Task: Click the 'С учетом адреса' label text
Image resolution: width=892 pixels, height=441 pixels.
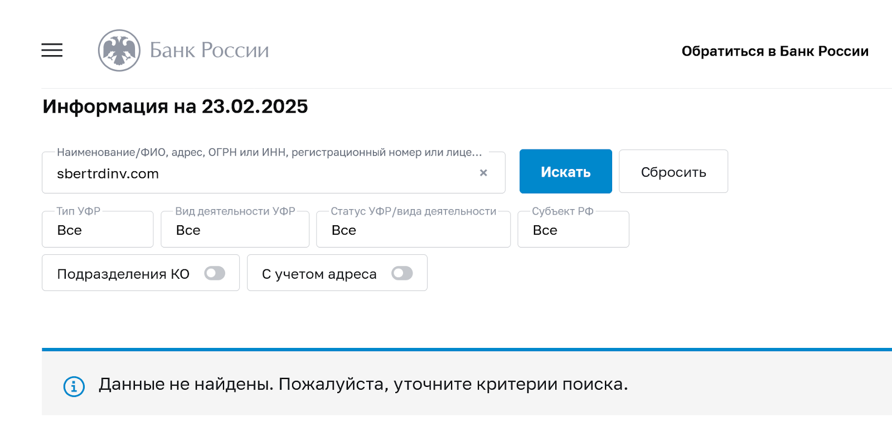Action: [x=319, y=274]
